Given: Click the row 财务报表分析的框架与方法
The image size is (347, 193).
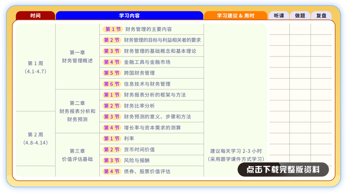Looking at the screenshot, I should [x=152, y=95].
